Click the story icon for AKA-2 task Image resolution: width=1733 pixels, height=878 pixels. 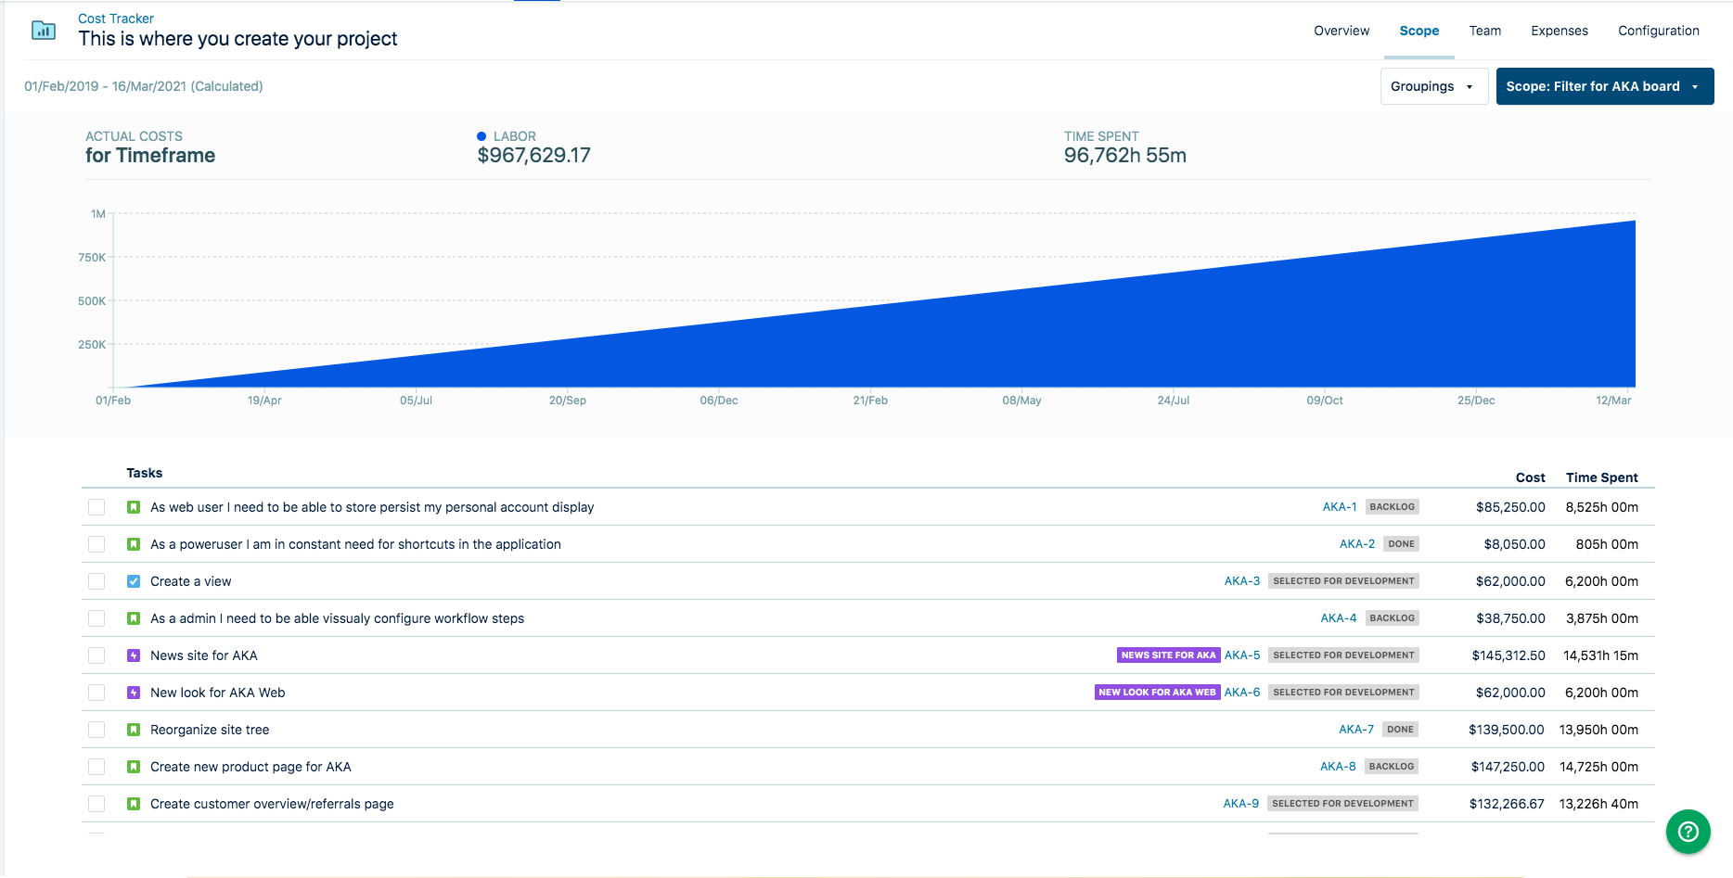134,544
